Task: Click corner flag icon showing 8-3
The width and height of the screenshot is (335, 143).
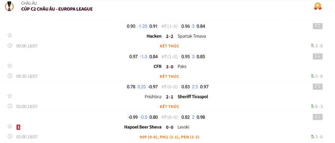Action: [313, 106]
